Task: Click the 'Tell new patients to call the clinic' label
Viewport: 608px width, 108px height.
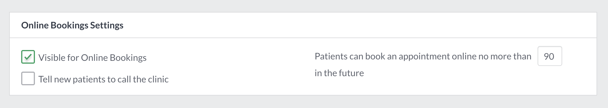Action: pos(103,79)
